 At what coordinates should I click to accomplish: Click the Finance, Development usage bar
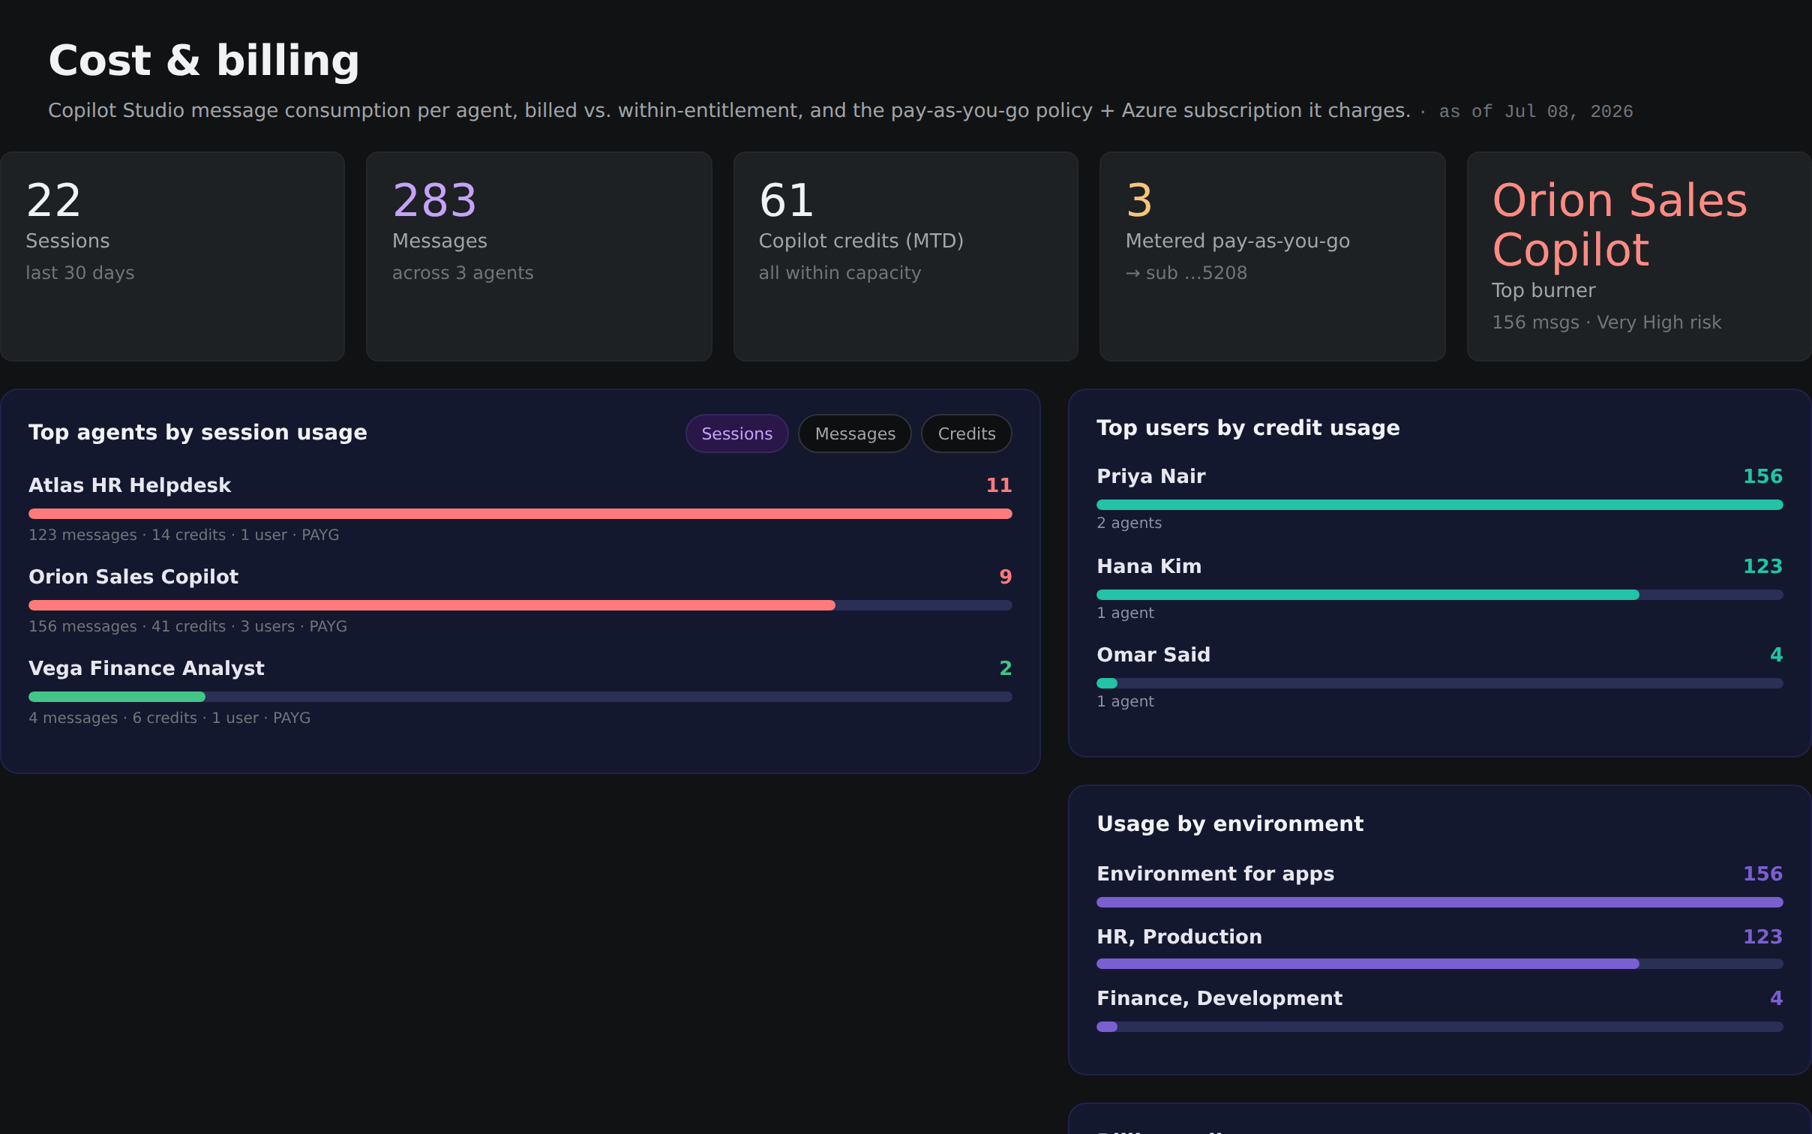1440,1027
